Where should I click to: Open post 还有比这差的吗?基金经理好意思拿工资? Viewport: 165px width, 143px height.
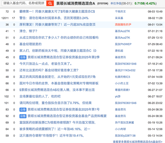coord(49,70)
